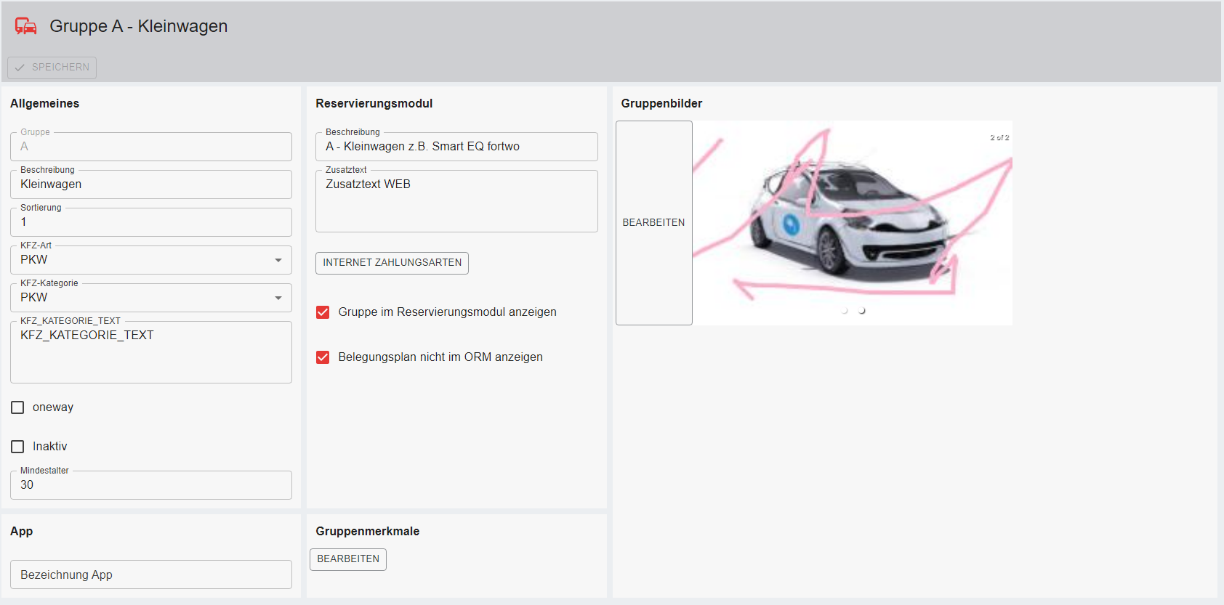Click into the Sortierung field
The width and height of the screenshot is (1224, 605).
(x=150, y=222)
